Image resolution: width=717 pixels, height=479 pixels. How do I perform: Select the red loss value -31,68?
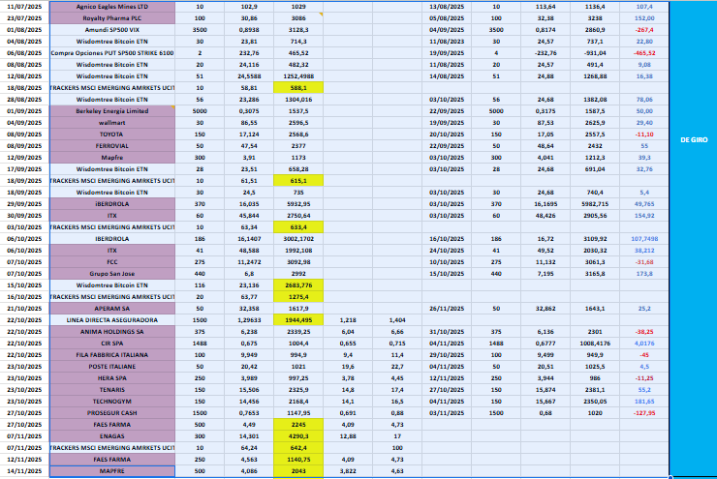click(x=644, y=262)
